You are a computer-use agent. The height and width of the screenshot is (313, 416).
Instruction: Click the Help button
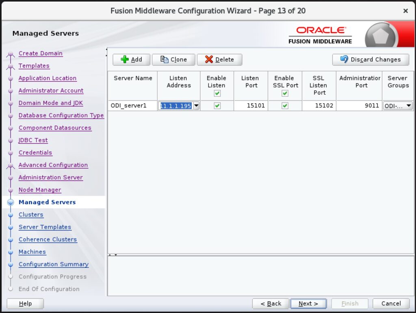[26, 303]
